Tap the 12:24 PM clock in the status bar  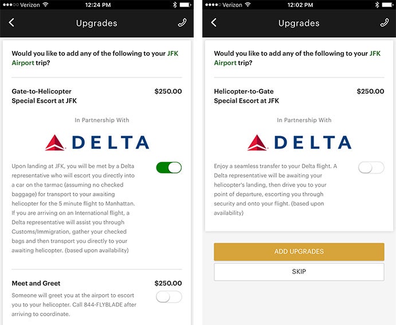point(98,5)
